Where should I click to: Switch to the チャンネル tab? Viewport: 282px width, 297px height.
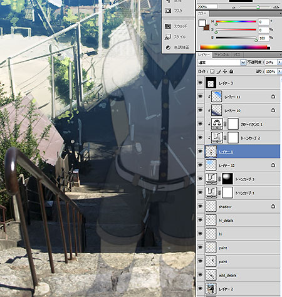(x=222, y=55)
